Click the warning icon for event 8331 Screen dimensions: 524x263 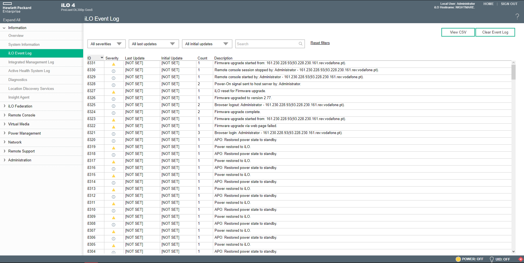click(x=114, y=64)
